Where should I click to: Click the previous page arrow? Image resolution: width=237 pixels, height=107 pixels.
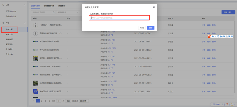[x=34, y=101]
